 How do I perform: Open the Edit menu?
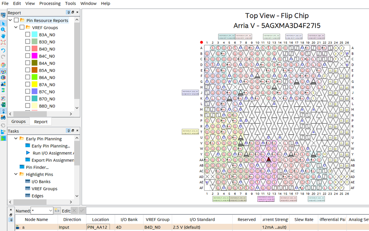(x=17, y=3)
